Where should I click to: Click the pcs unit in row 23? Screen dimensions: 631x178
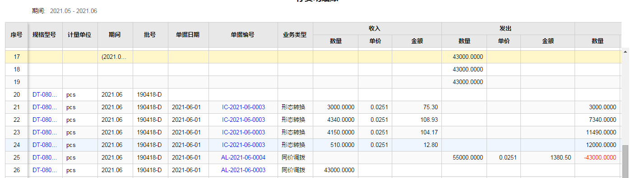(x=71, y=133)
